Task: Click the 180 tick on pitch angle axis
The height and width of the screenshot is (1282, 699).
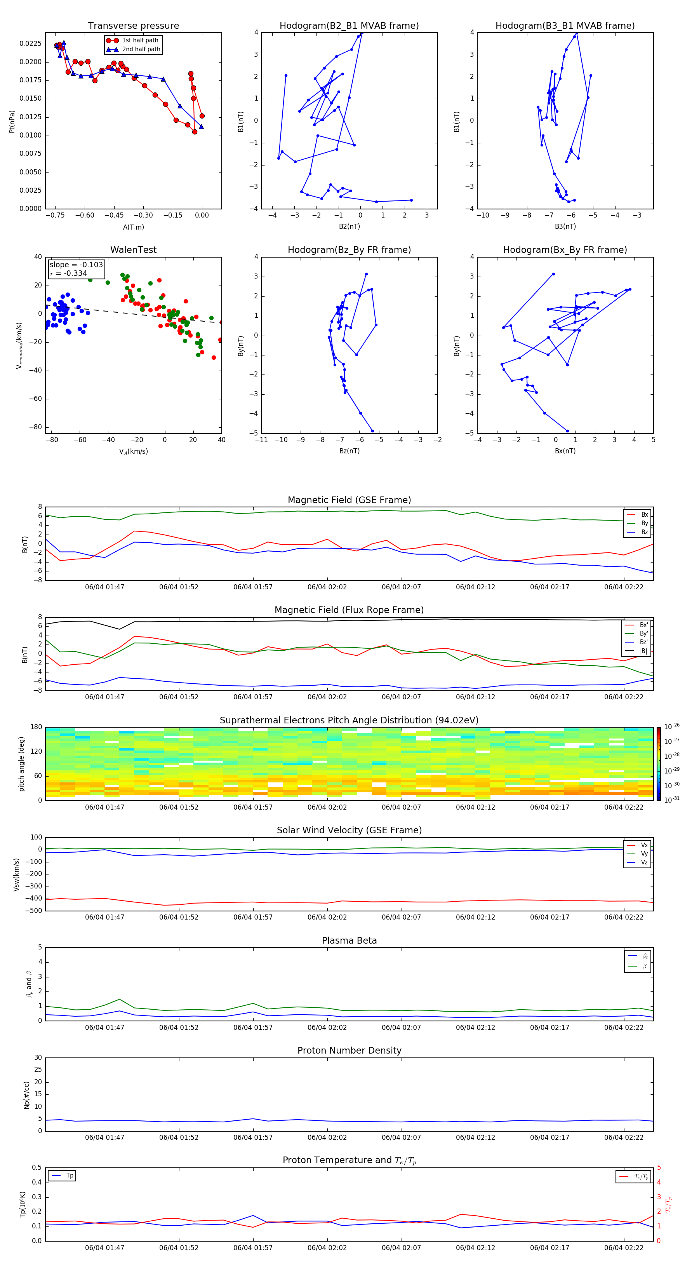Action: point(37,727)
